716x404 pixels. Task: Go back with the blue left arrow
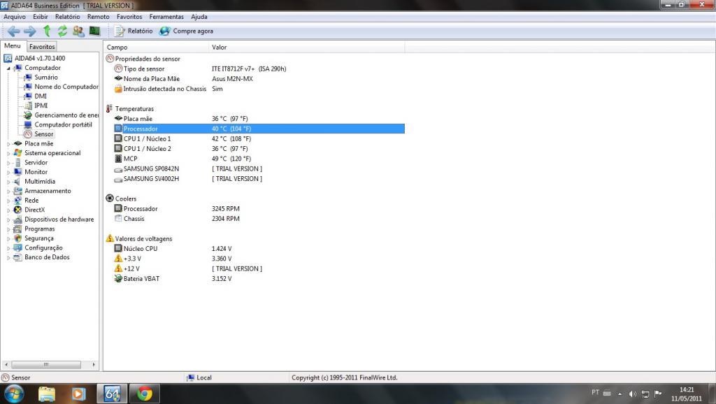(x=14, y=31)
